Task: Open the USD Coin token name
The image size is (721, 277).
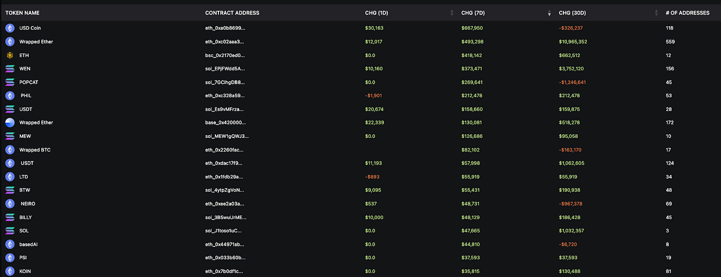Action: pos(30,28)
